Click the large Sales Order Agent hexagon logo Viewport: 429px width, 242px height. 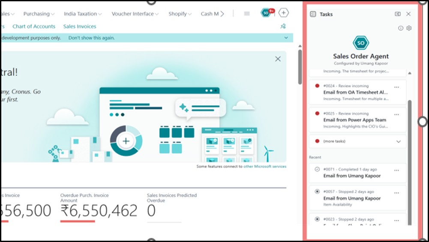click(360, 43)
